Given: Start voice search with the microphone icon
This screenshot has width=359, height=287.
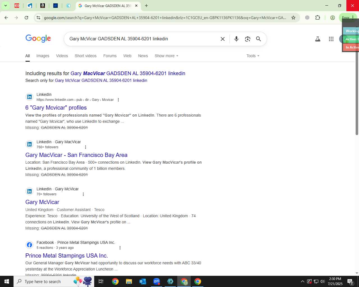Looking at the screenshot, I should click(x=236, y=39).
